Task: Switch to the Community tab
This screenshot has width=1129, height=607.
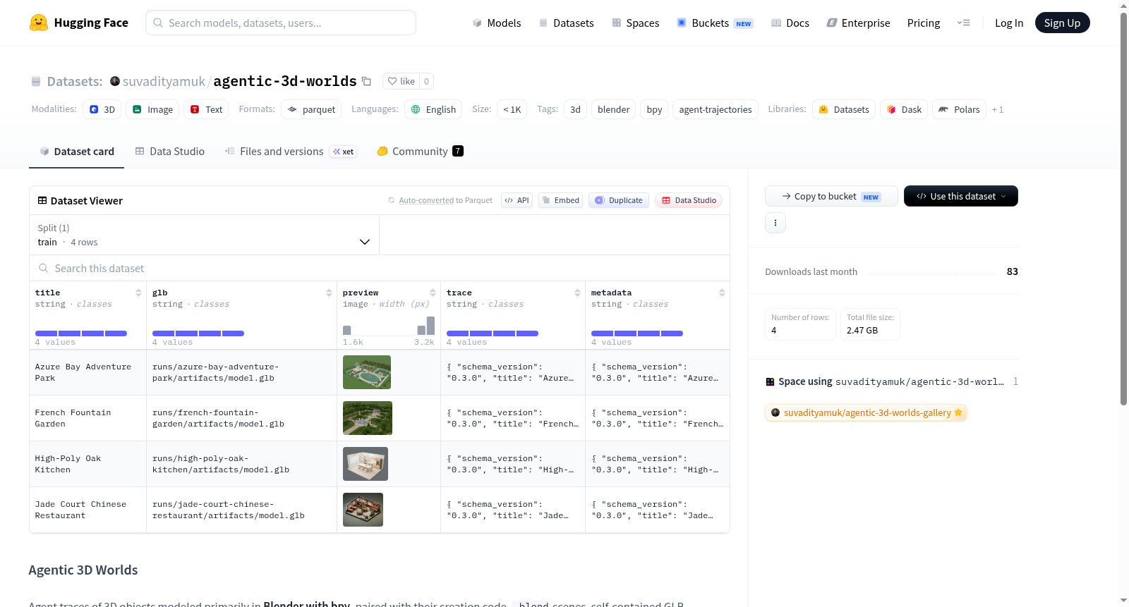Action: [x=420, y=152]
